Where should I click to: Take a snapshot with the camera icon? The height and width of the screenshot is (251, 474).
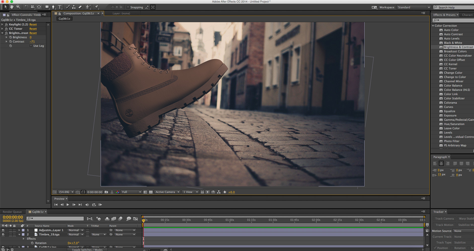(106, 192)
